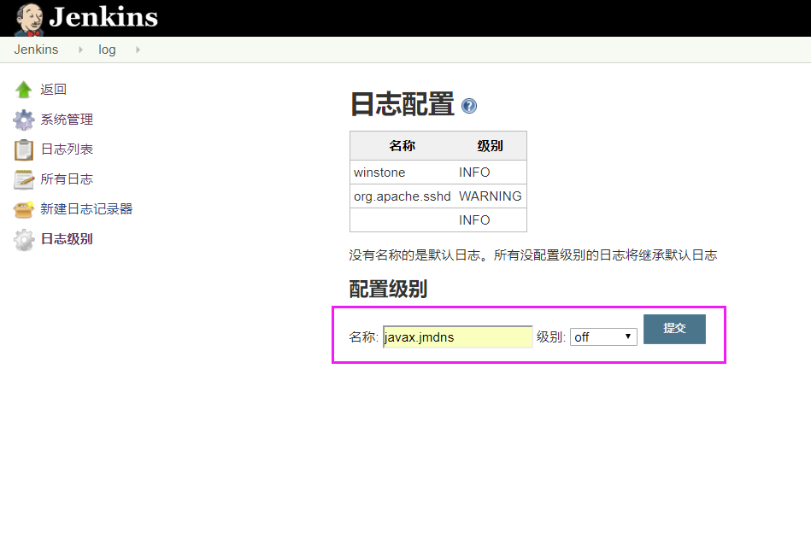Open the Jenkins breadcrumb link
This screenshot has height=550, width=811.
point(36,50)
